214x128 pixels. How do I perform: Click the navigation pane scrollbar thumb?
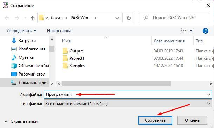click(52, 49)
